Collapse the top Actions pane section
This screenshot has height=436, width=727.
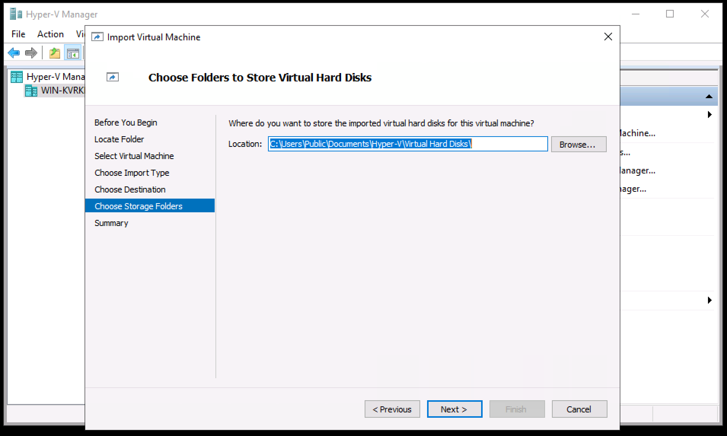(709, 96)
